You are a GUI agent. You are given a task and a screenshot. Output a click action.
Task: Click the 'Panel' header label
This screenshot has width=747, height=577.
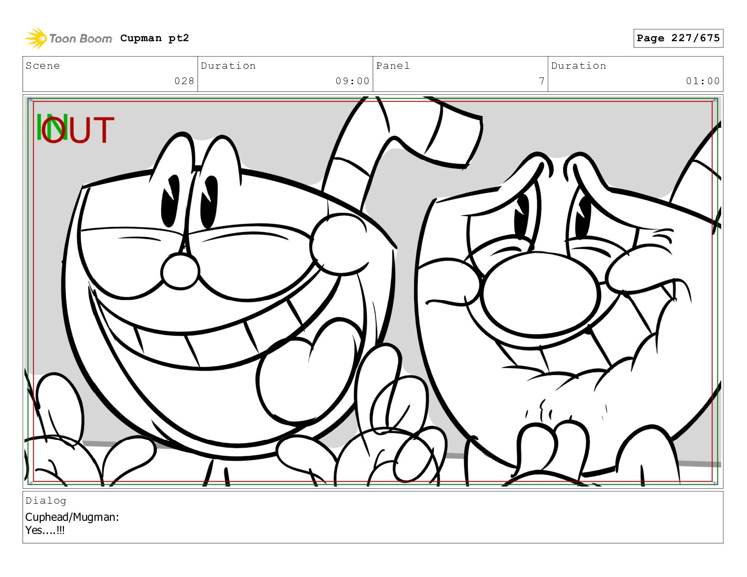point(393,66)
